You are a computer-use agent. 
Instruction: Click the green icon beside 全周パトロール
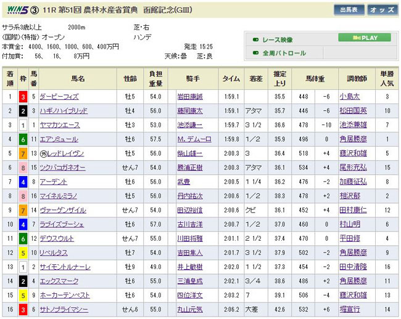click(x=256, y=53)
